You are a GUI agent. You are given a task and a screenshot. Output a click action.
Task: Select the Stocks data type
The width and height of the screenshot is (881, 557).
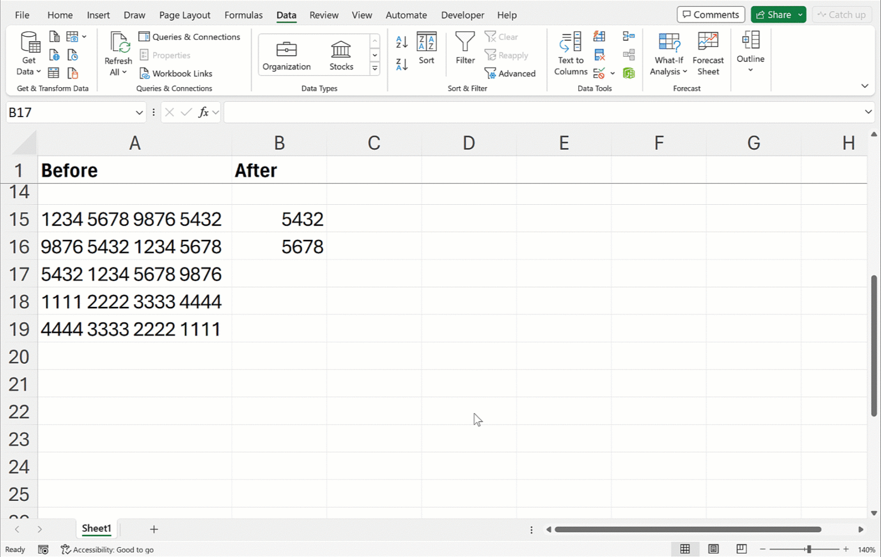pyautogui.click(x=341, y=56)
